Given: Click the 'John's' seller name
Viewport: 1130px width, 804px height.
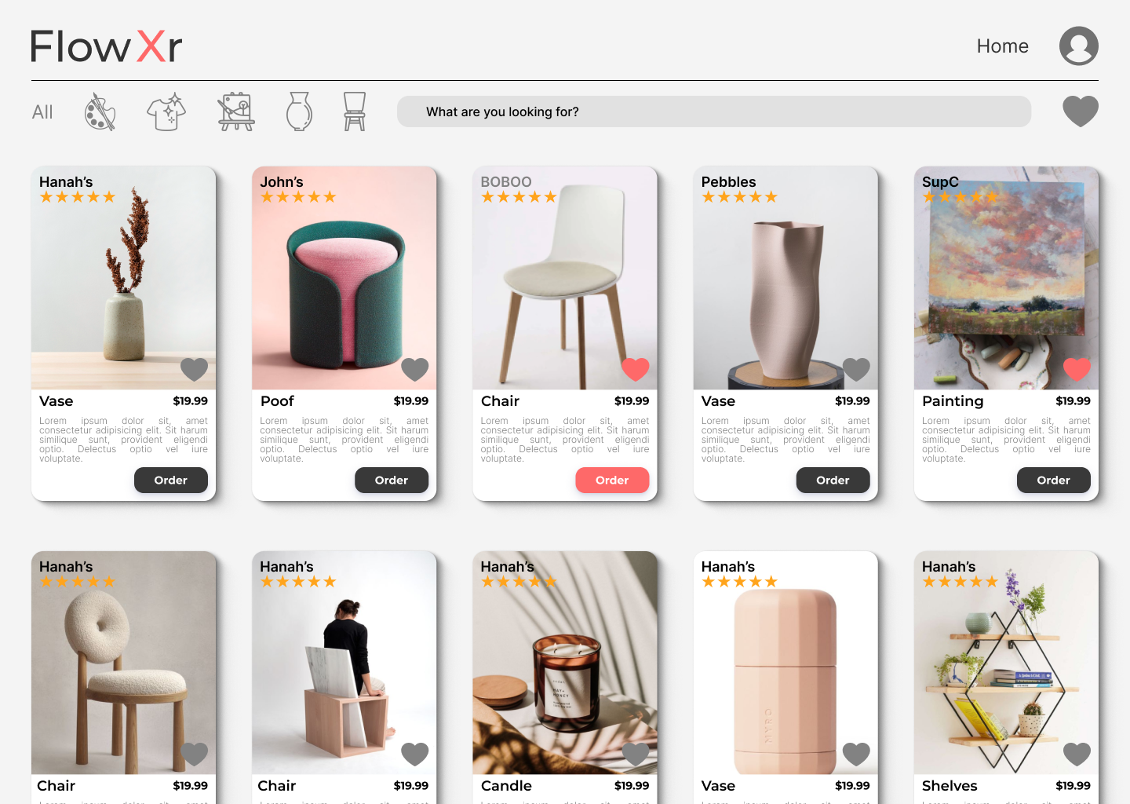Looking at the screenshot, I should [282, 182].
